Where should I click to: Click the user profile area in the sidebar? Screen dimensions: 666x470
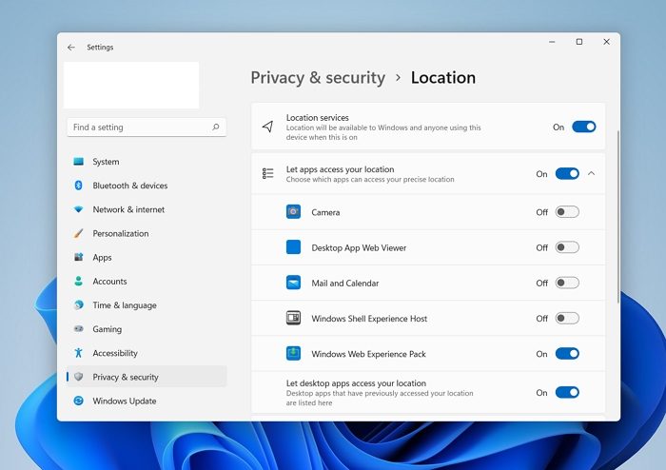coord(131,85)
